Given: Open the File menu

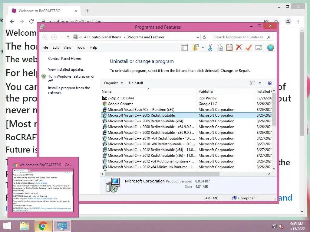Looking at the screenshot, I should tap(45, 47).
